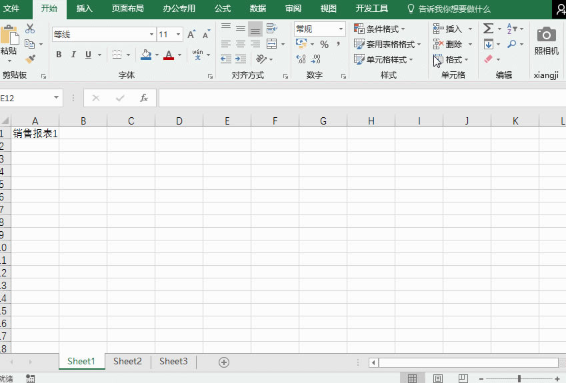This screenshot has width=566, height=383.
Task: Open the Conditional Formatting (条件格式) dropdown
Action: (380, 29)
